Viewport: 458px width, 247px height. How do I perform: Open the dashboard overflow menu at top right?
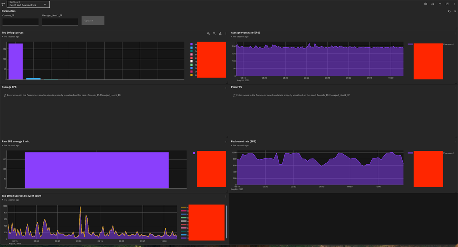click(x=454, y=4)
